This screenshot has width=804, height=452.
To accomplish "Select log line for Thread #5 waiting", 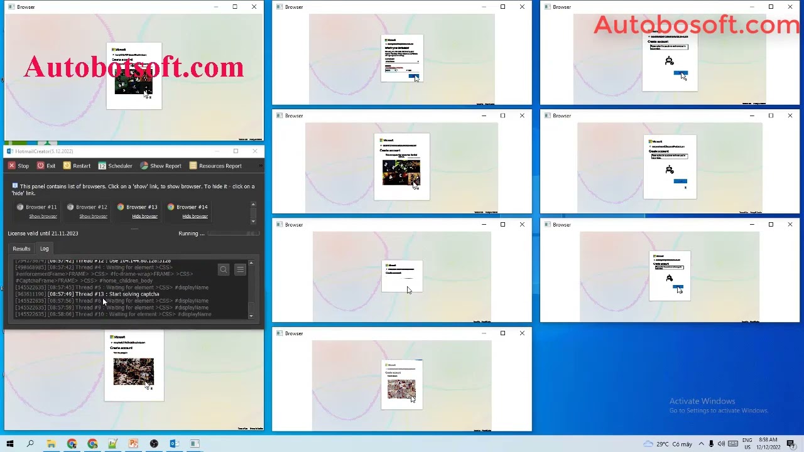I will point(112,288).
